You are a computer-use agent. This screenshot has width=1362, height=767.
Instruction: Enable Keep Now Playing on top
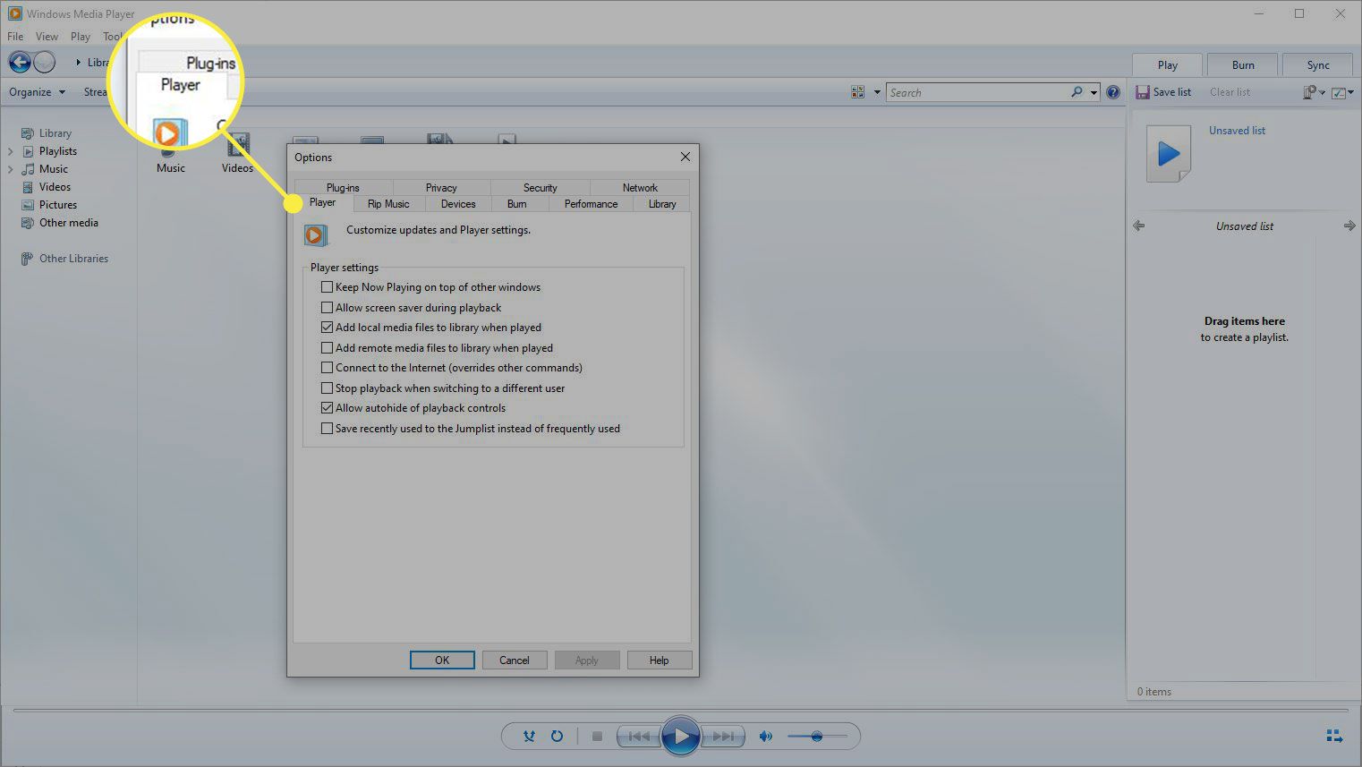[328, 287]
